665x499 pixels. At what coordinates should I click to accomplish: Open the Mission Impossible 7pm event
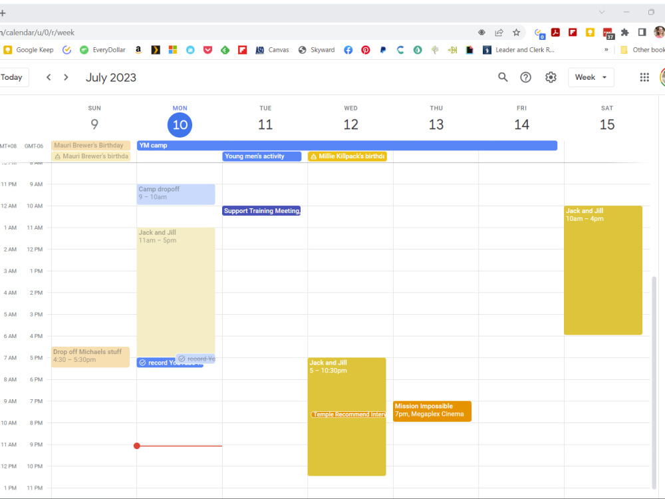432,411
